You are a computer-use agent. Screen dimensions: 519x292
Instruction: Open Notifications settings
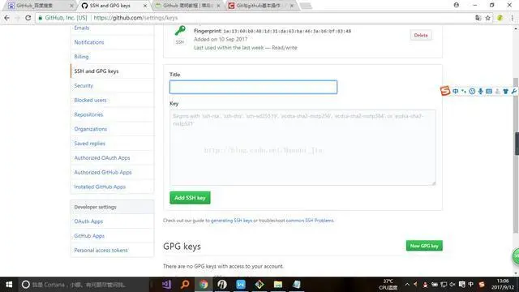click(x=89, y=42)
